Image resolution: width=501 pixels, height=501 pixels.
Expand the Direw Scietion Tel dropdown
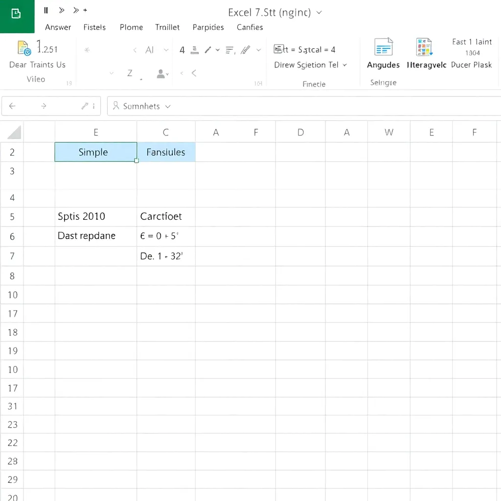[345, 65]
